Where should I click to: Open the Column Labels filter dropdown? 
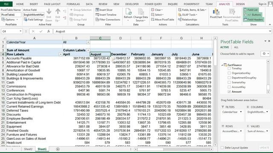click(x=88, y=50)
